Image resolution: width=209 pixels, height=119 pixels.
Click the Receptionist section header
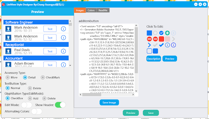pos(36,45)
